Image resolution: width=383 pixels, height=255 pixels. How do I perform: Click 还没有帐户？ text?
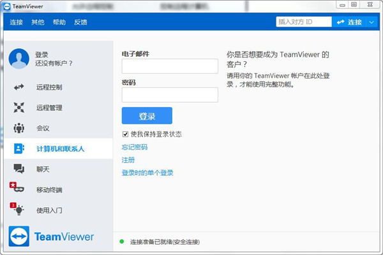pyautogui.click(x=54, y=64)
